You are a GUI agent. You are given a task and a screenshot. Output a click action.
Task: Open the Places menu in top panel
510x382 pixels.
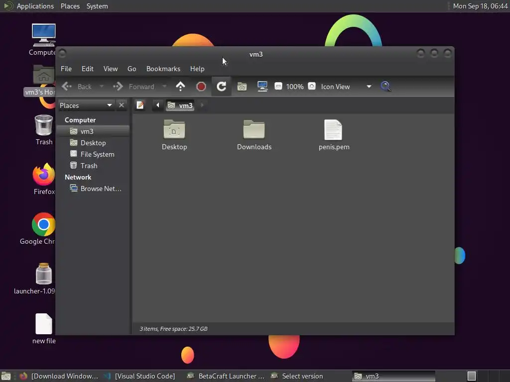(x=70, y=6)
